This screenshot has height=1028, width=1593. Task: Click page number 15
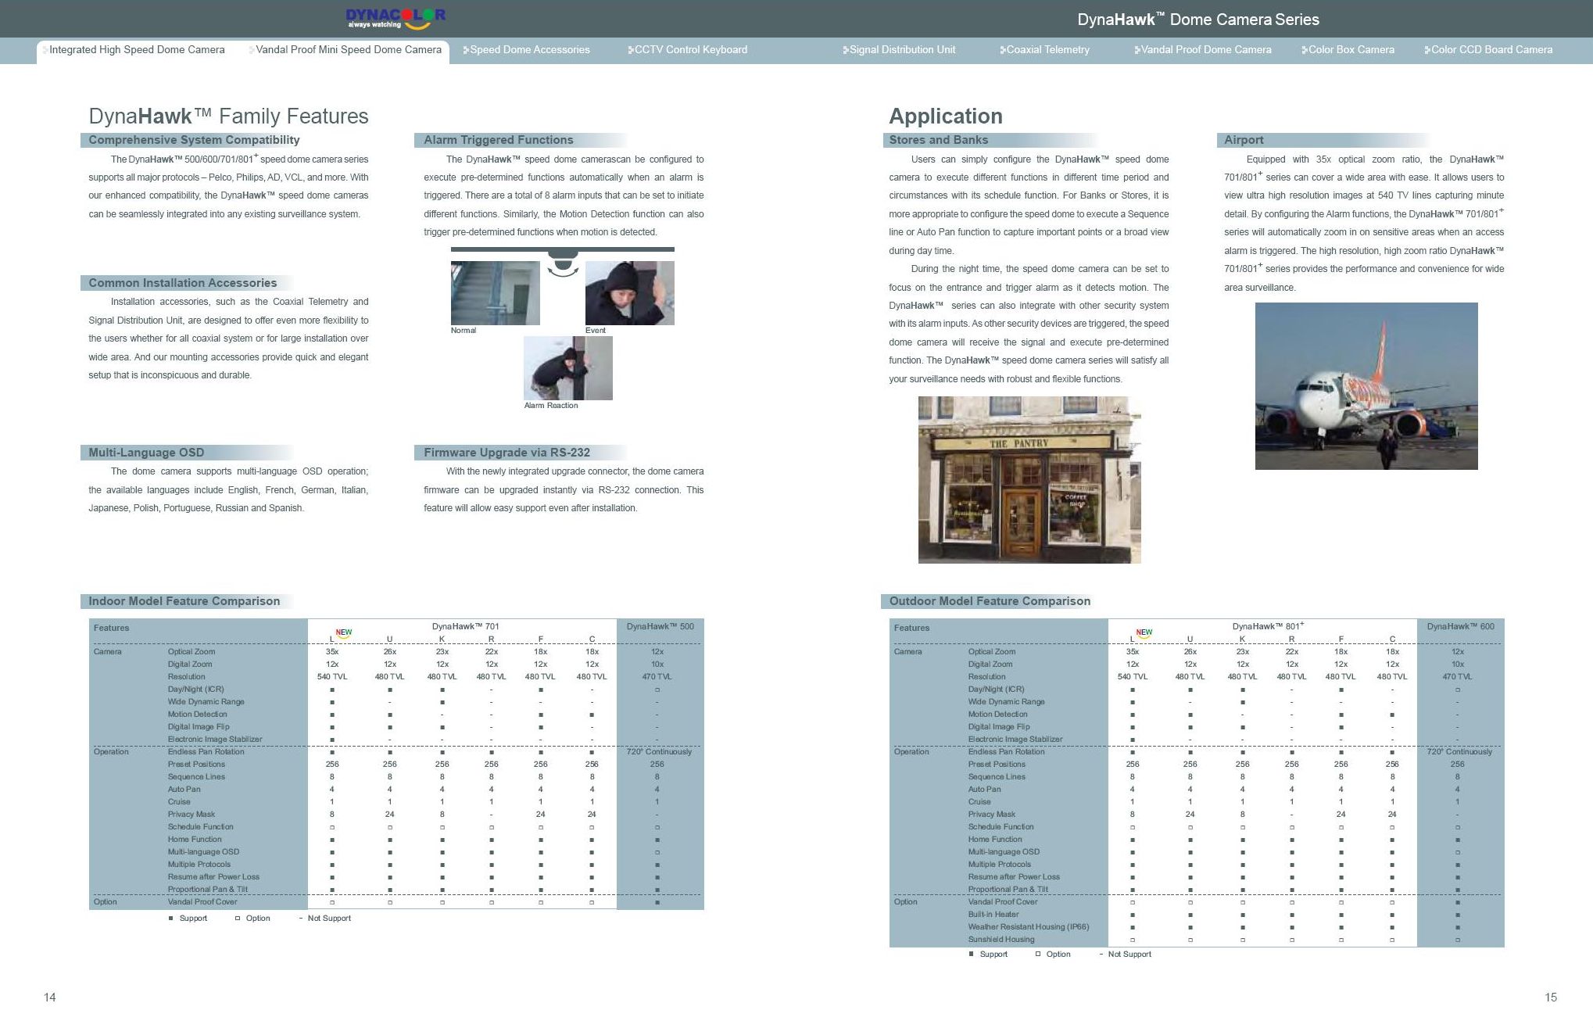point(1551,998)
